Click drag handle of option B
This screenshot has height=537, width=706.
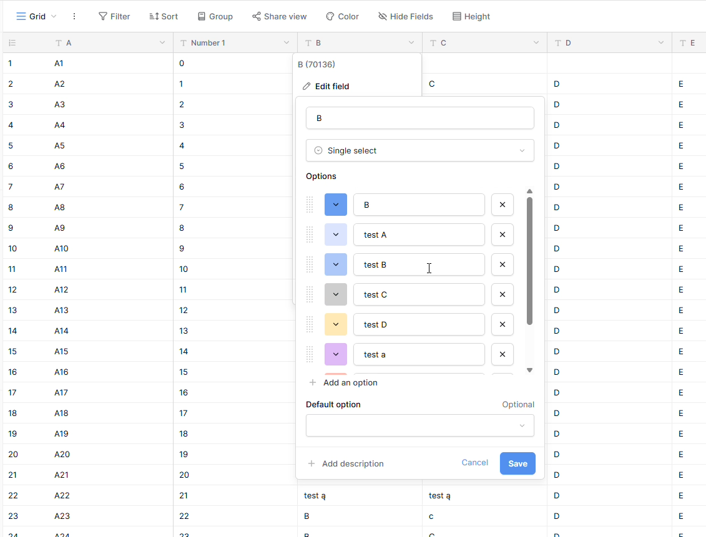[x=310, y=205]
